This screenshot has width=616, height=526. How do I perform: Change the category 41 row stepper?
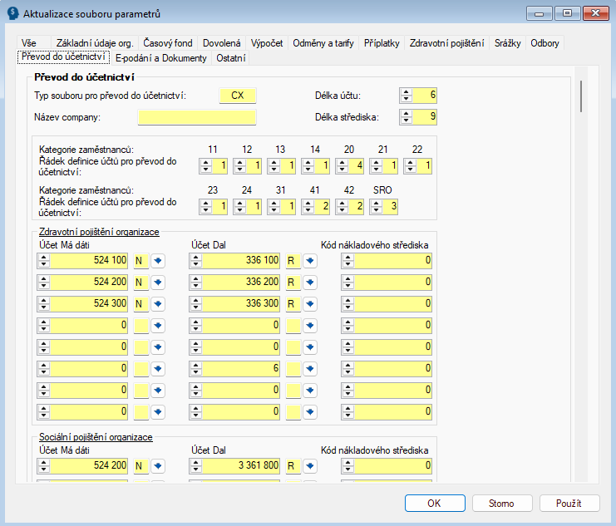point(308,207)
